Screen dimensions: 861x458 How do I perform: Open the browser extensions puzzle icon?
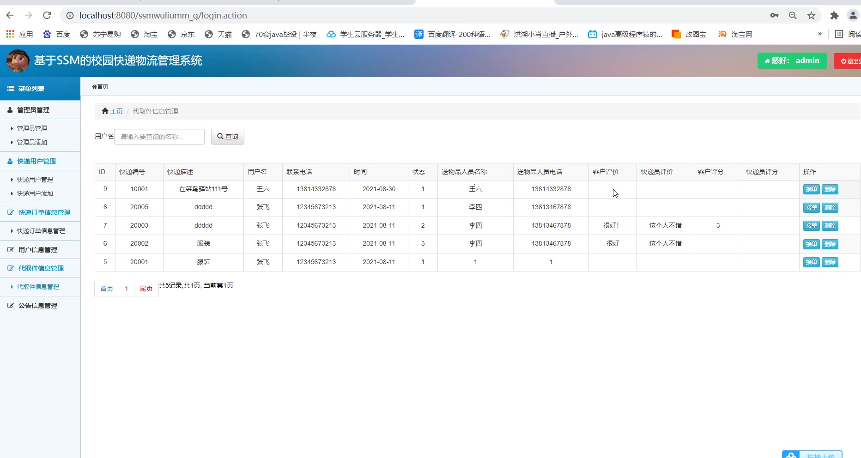pos(834,15)
